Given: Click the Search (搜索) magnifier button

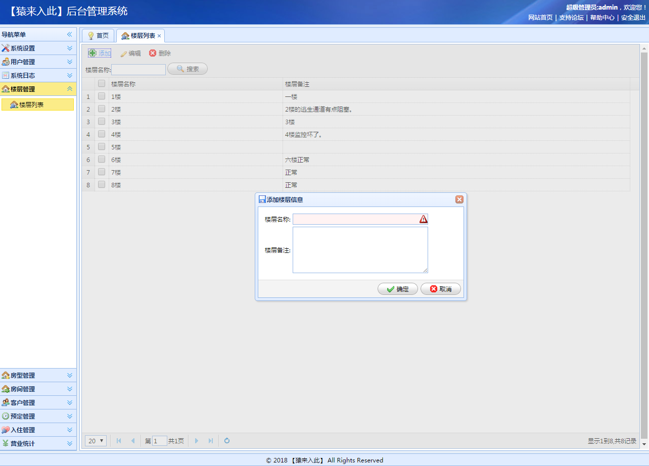Looking at the screenshot, I should click(x=188, y=69).
